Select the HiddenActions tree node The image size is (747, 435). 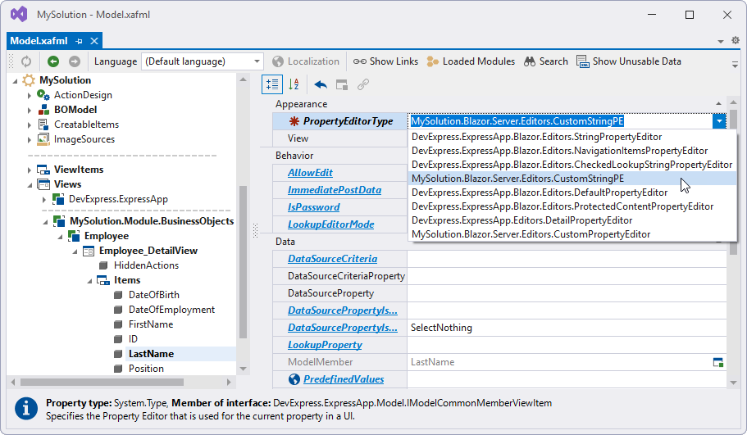(146, 265)
